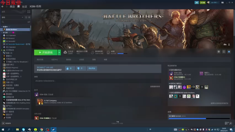Click the achievements ribbon icon

point(108,53)
